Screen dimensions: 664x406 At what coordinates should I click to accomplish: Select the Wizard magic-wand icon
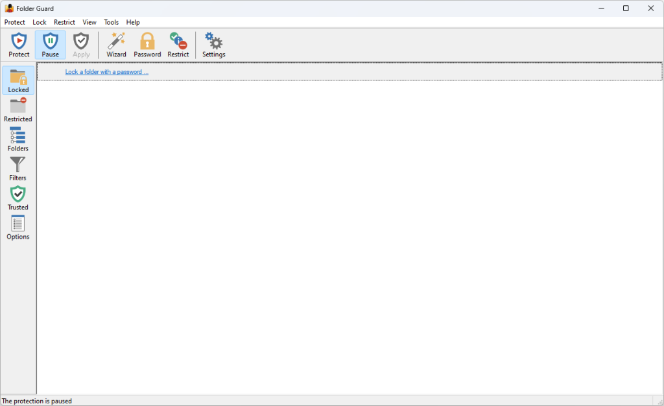tap(117, 44)
